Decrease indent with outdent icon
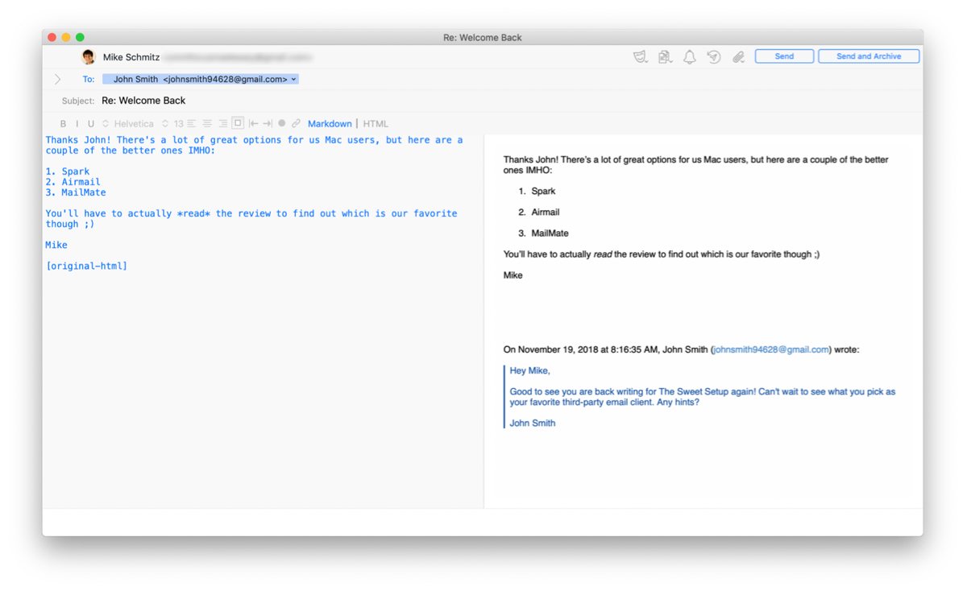Viewport: 967px width, 591px height. pyautogui.click(x=253, y=124)
